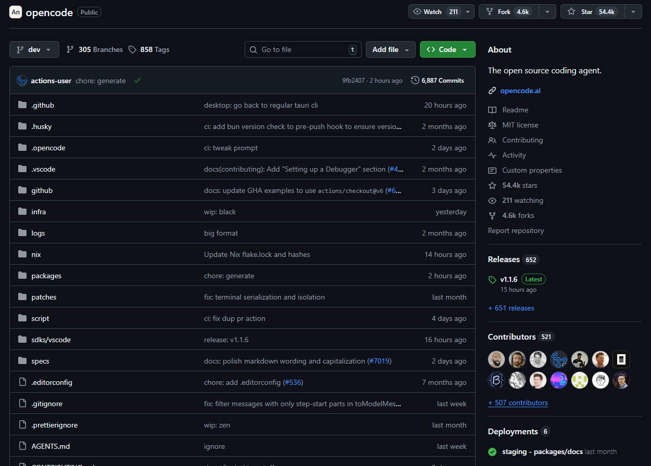Click the .editorconfig file icon
This screenshot has height=466, width=651.
click(22, 382)
